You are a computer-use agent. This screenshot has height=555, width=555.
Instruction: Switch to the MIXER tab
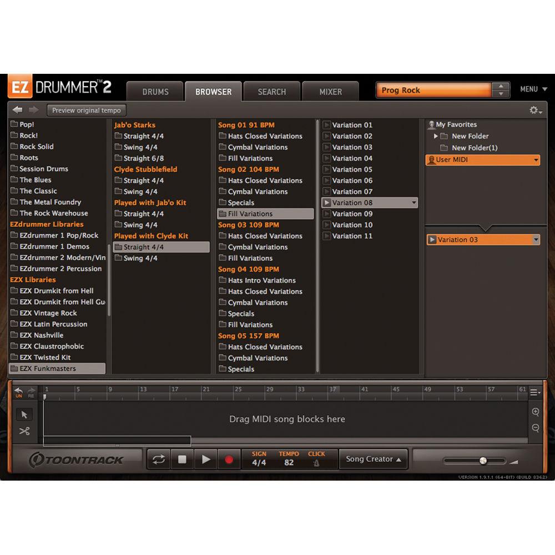point(331,92)
